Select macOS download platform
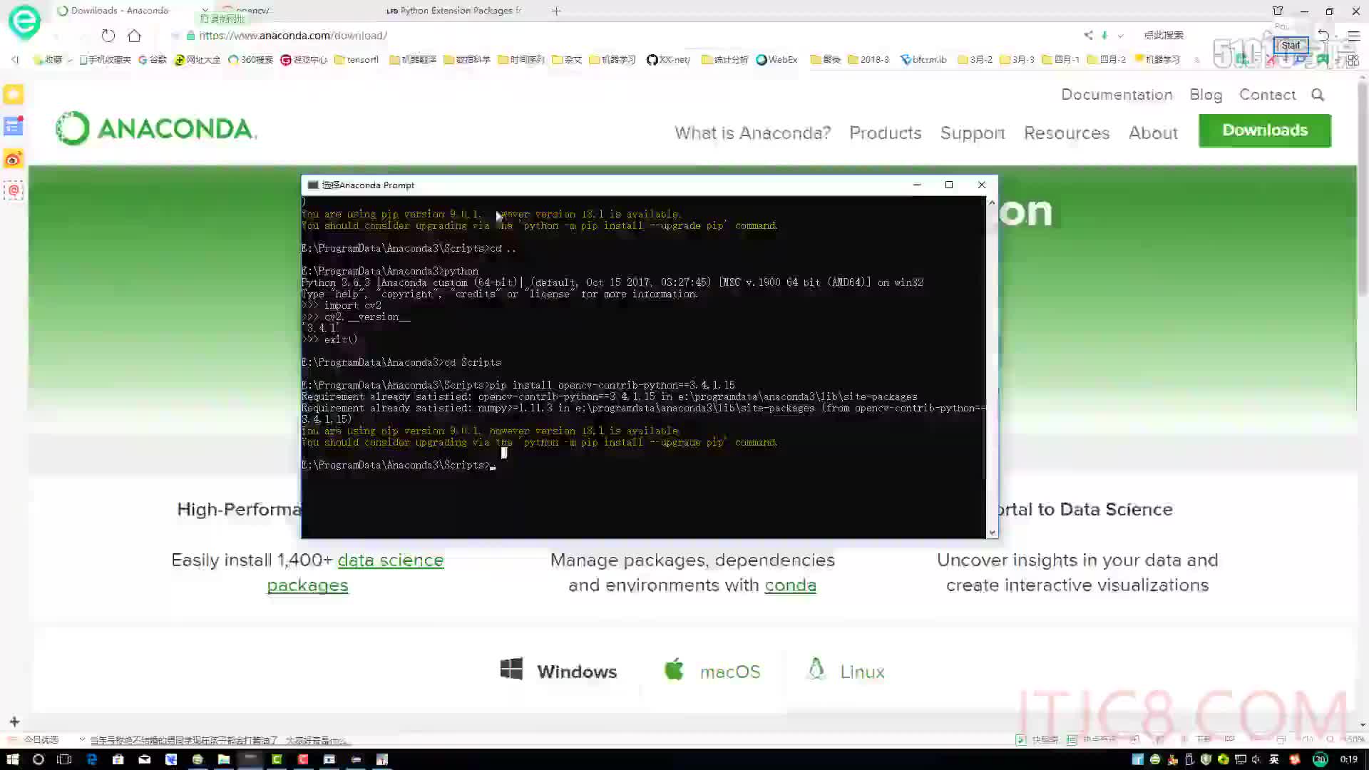The width and height of the screenshot is (1369, 770). point(712,671)
